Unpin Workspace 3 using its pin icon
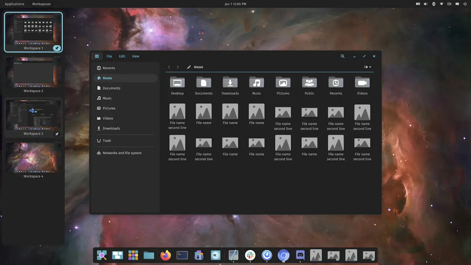This screenshot has height=265, width=471. (57, 134)
